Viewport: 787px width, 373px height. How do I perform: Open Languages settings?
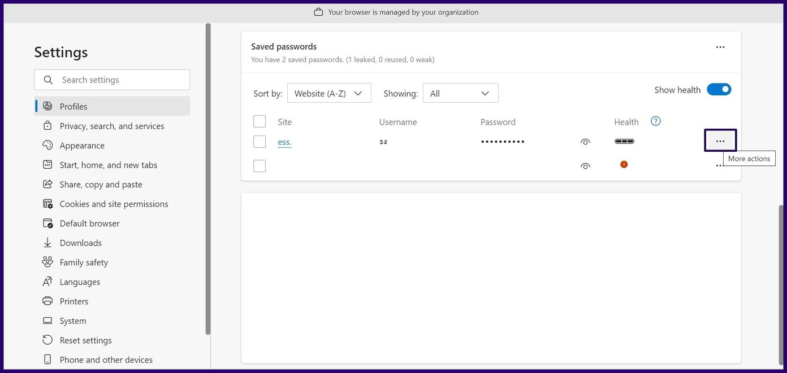(112, 282)
